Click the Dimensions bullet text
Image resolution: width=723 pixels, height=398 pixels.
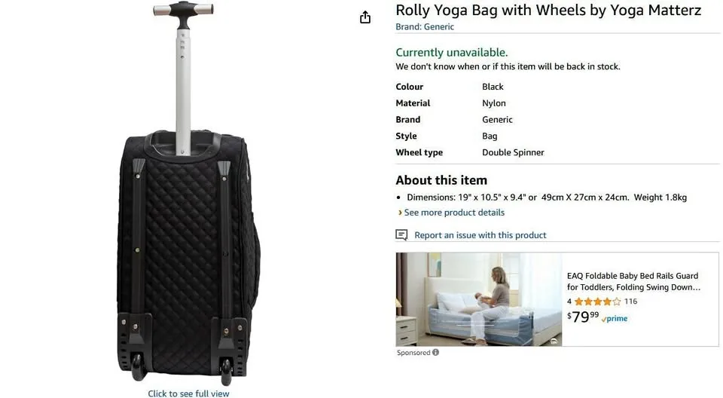pos(547,197)
